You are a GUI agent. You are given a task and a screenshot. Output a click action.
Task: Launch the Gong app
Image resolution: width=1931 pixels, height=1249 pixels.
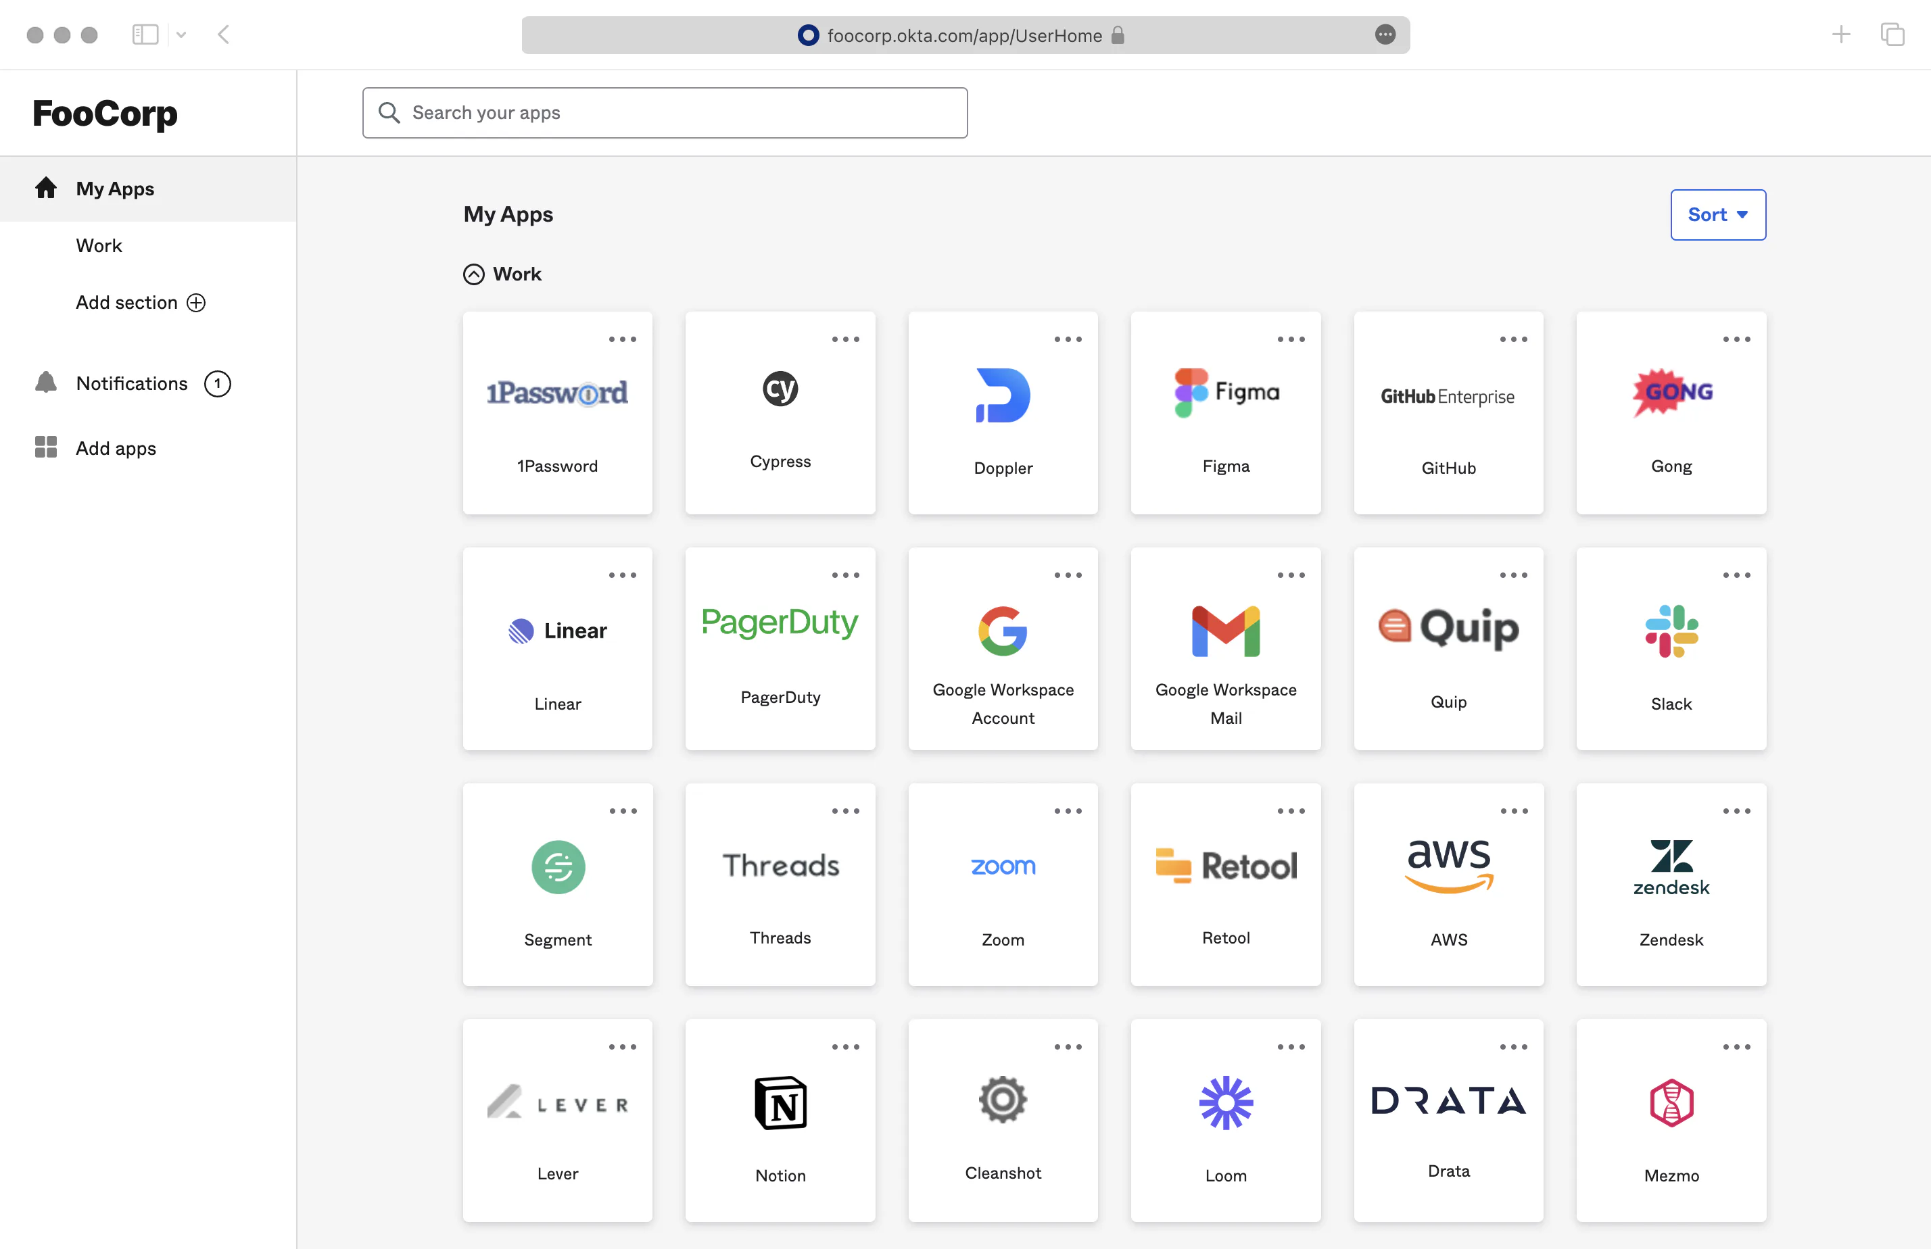(x=1671, y=412)
